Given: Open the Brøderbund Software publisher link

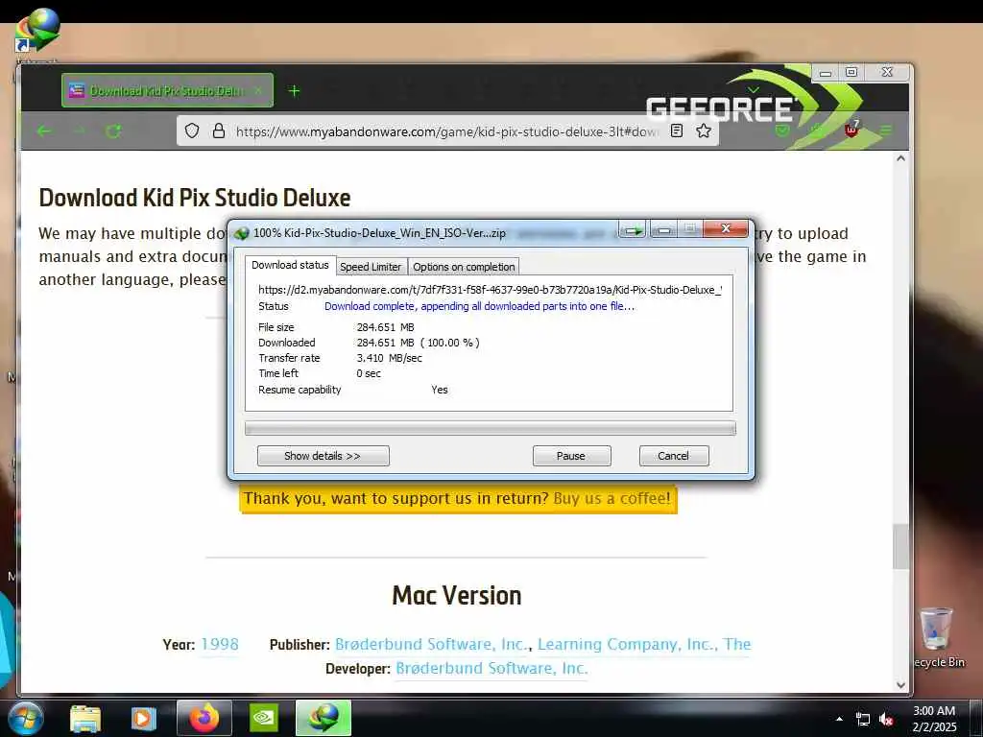Looking at the screenshot, I should pyautogui.click(x=431, y=645).
